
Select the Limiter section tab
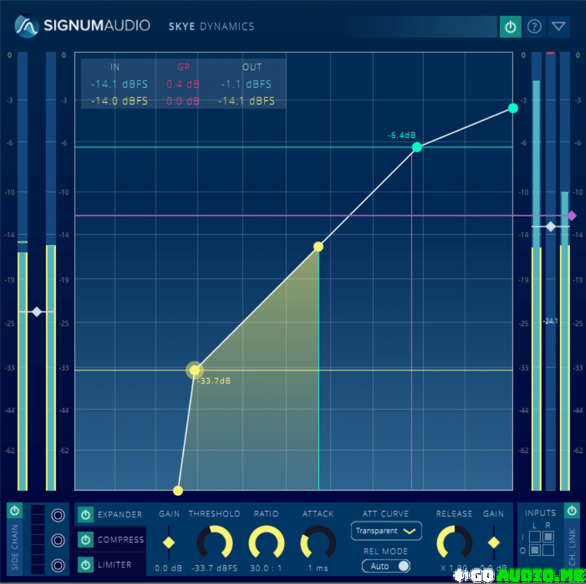114,565
